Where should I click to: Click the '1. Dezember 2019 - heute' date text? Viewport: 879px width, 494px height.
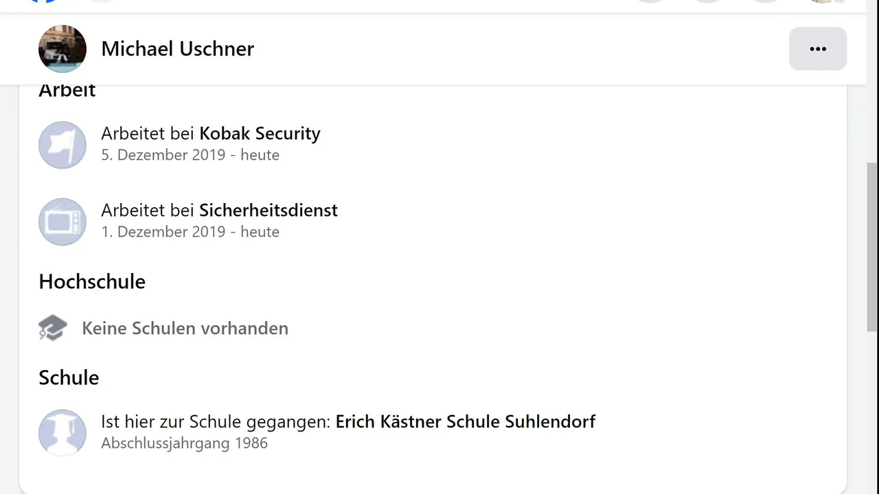pyautogui.click(x=190, y=232)
